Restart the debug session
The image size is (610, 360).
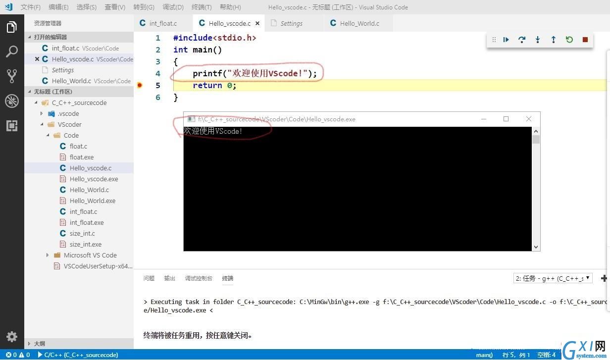coord(569,40)
